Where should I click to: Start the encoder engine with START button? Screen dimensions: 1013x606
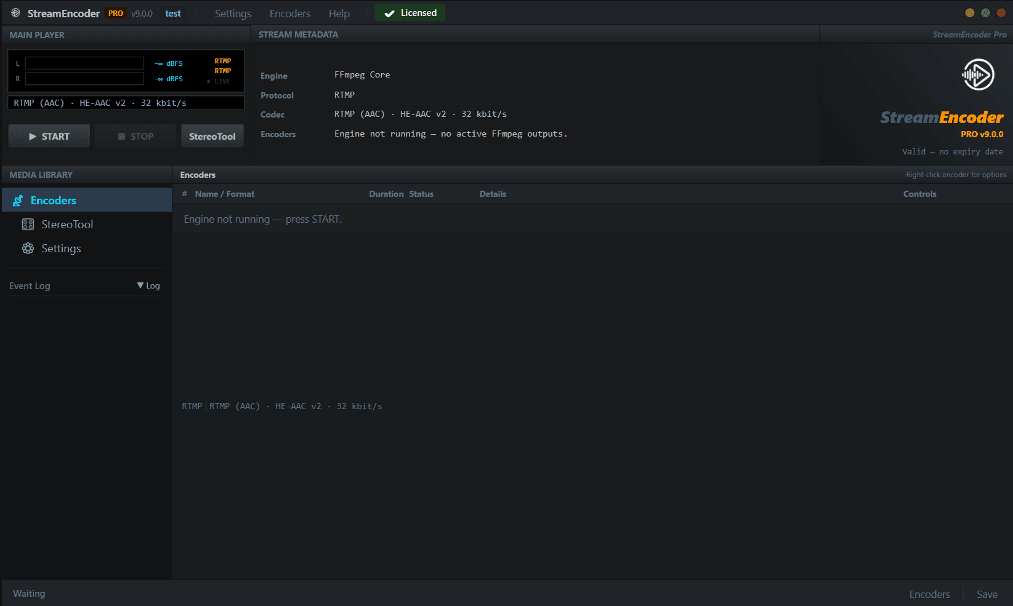pyautogui.click(x=49, y=136)
